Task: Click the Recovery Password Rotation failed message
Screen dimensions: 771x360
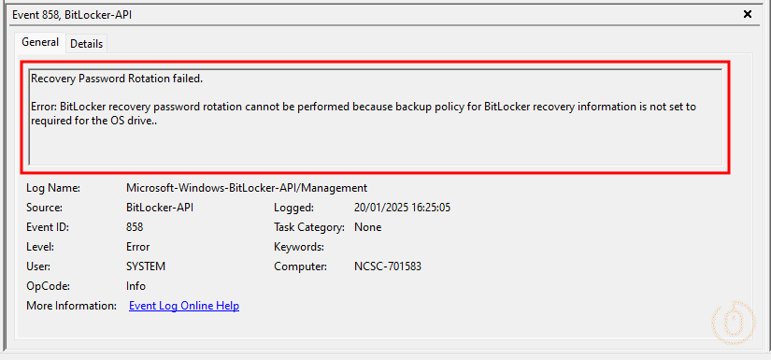Action: (x=117, y=79)
